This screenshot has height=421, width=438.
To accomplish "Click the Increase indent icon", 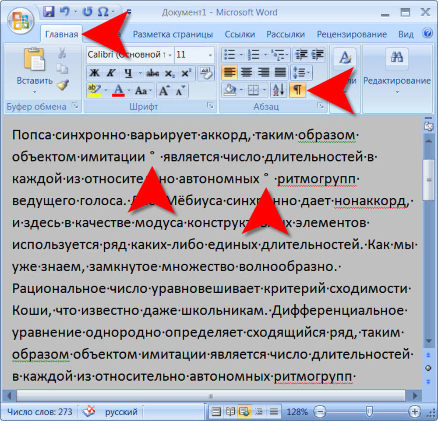I will 318,55.
